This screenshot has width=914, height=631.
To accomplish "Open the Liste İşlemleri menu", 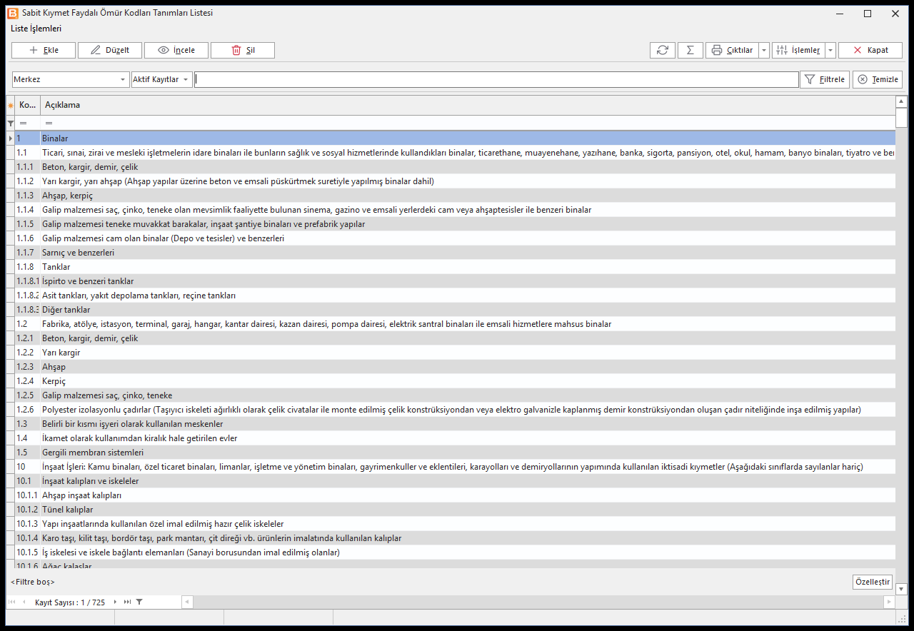I will pos(36,29).
